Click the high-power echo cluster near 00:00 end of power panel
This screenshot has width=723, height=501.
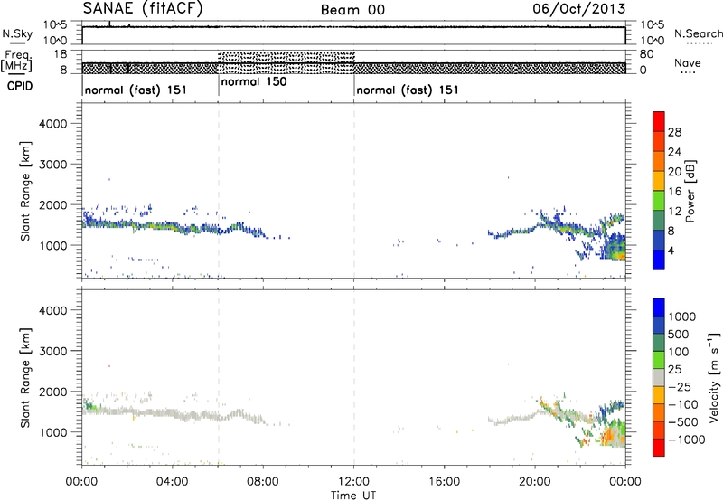(615, 247)
